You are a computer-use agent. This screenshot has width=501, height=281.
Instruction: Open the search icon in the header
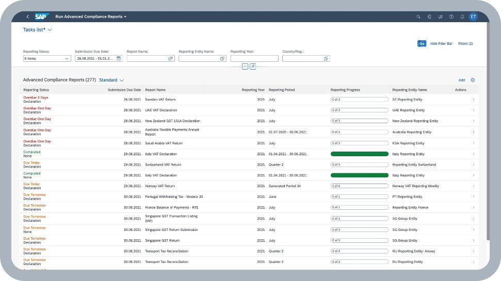point(418,16)
